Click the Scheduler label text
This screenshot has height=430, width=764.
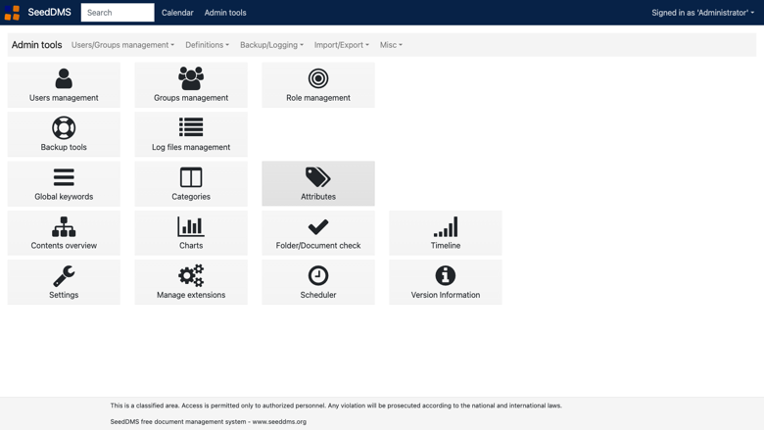pyautogui.click(x=318, y=295)
